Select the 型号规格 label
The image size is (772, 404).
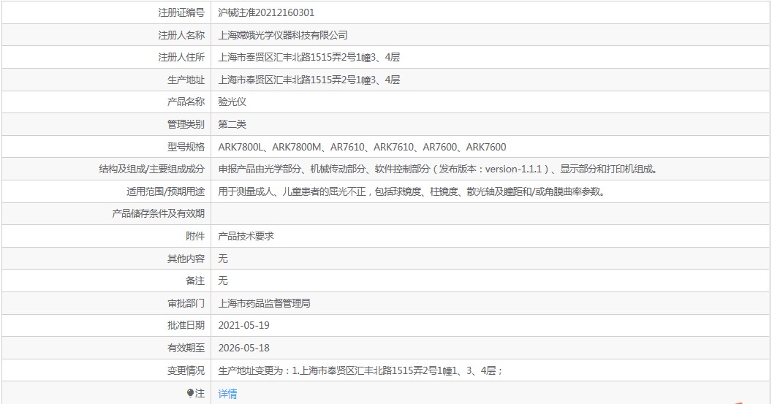pyautogui.click(x=186, y=147)
